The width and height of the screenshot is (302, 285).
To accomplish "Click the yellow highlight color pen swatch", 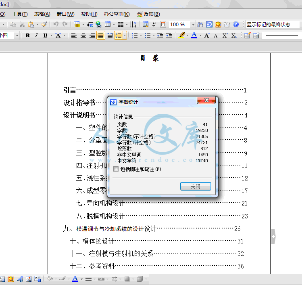I will (x=181, y=36).
